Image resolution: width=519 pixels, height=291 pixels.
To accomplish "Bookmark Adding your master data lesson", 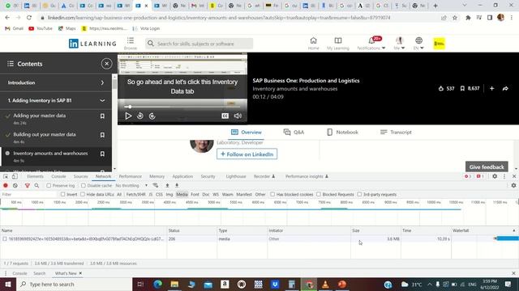I will pos(102,116).
